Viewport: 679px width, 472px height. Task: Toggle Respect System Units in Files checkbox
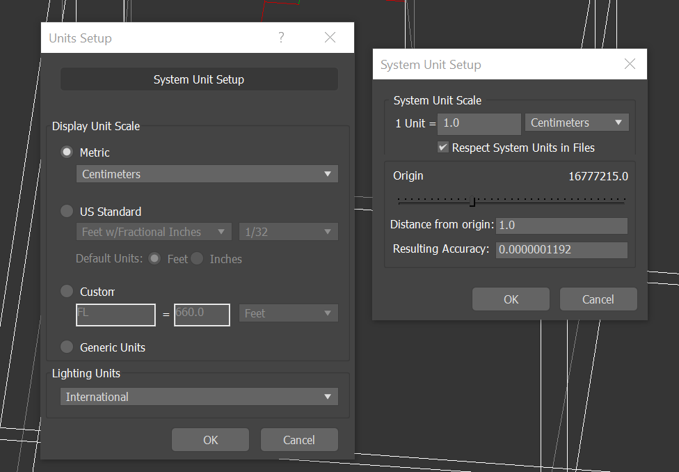[442, 148]
